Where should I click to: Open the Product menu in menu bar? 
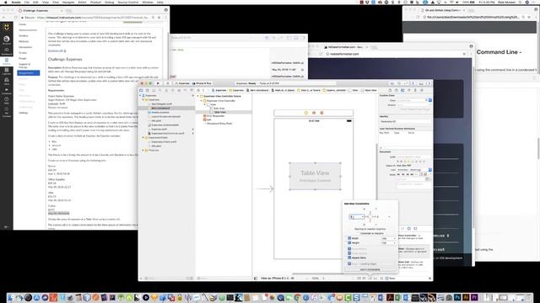(95, 2)
